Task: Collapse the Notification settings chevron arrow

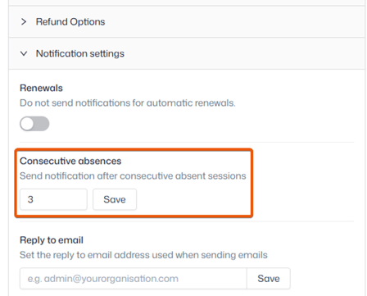Action: click(24, 53)
